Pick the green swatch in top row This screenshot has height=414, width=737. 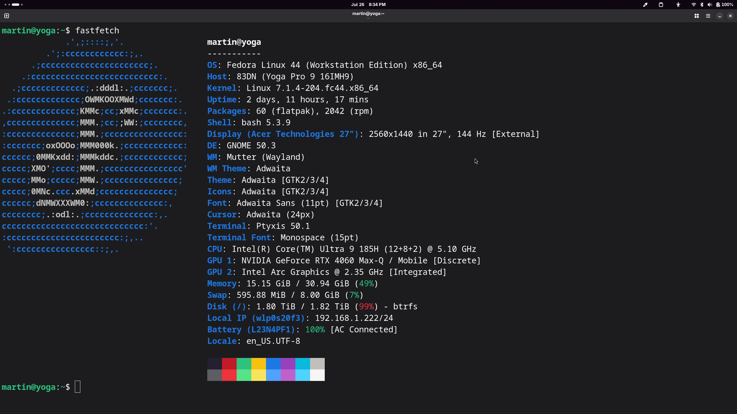click(x=244, y=364)
